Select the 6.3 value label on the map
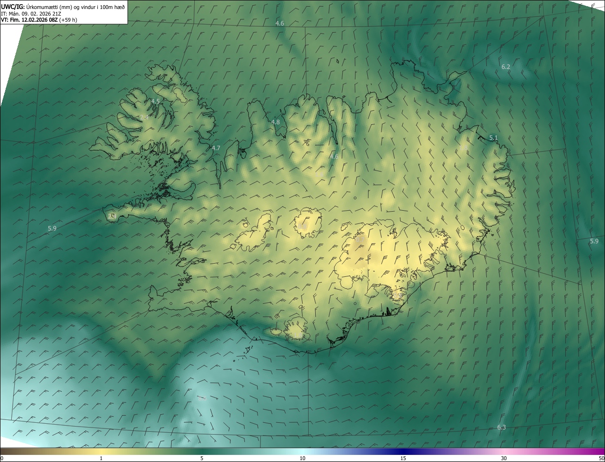The height and width of the screenshot is (462, 605). coord(501,428)
